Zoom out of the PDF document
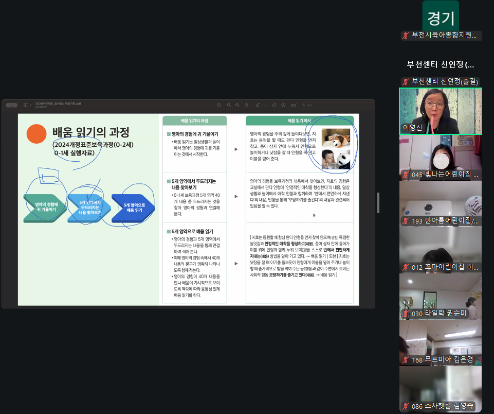This screenshot has height=414, width=494. coord(229,105)
